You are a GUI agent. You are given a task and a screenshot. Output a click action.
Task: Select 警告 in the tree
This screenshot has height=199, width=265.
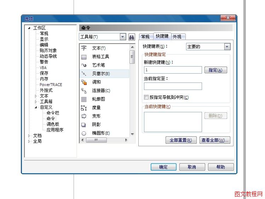(44, 62)
